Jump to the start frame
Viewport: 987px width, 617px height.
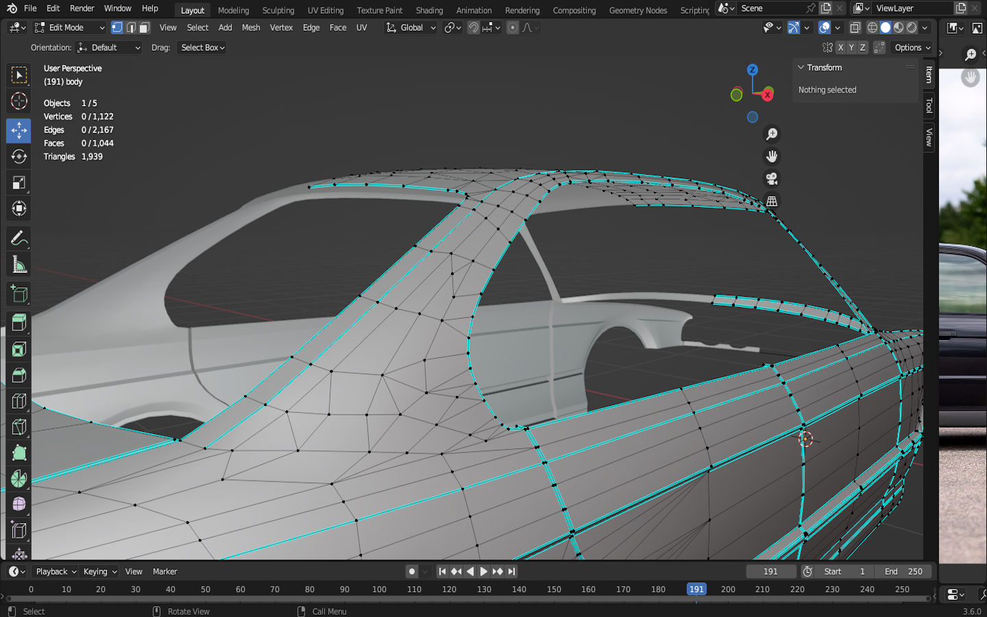442,572
